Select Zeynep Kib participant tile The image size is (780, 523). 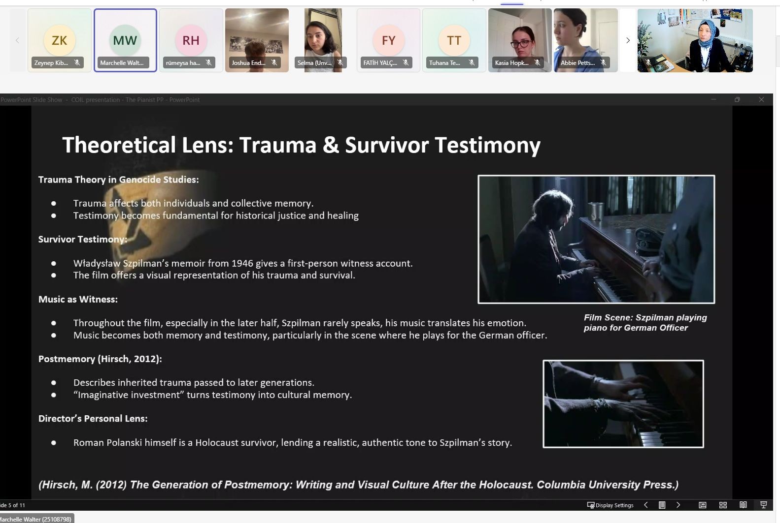[x=60, y=40]
